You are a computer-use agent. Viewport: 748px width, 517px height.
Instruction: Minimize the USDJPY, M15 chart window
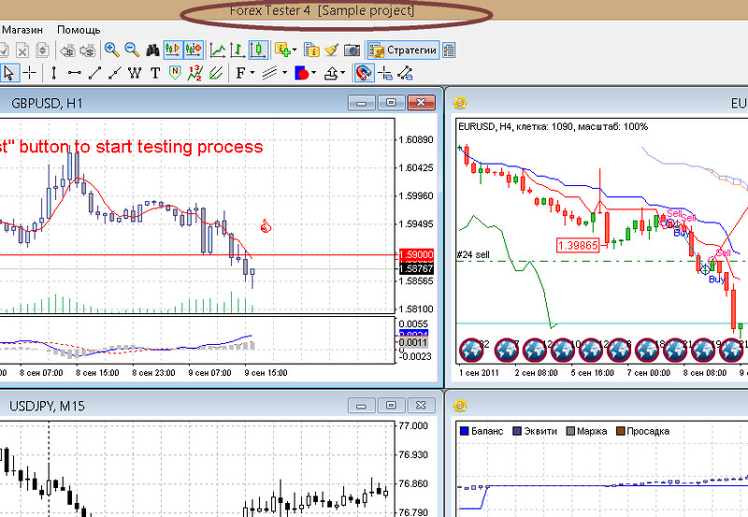[x=362, y=406]
